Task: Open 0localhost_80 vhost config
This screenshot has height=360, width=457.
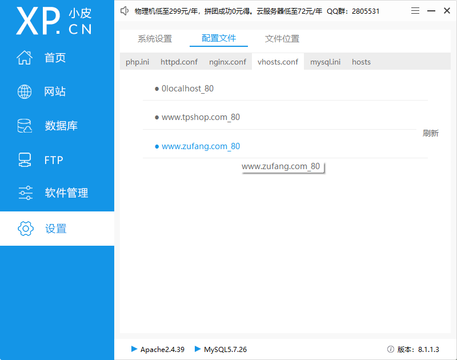Action: (187, 89)
